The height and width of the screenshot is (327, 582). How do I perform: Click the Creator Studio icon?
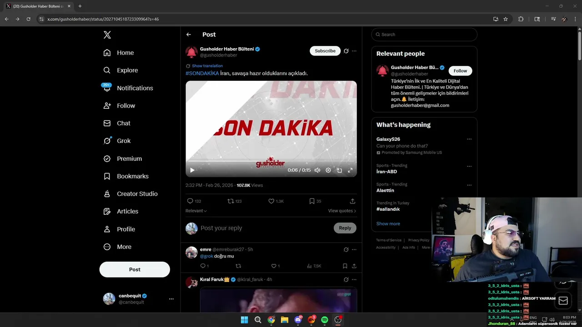[107, 193]
